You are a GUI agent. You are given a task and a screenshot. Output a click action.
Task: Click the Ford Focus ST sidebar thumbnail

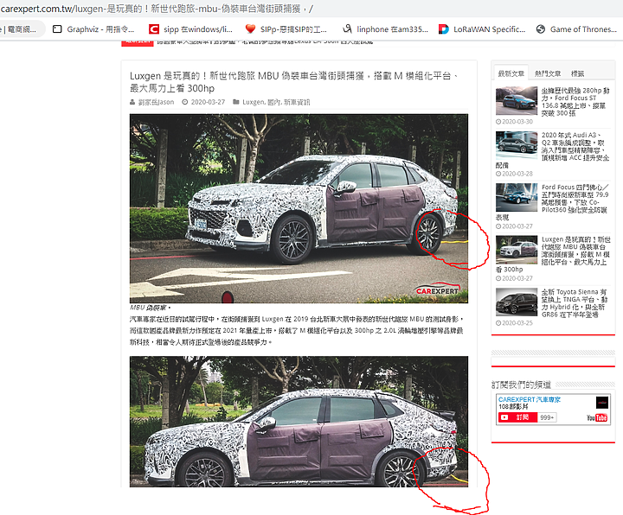517,101
